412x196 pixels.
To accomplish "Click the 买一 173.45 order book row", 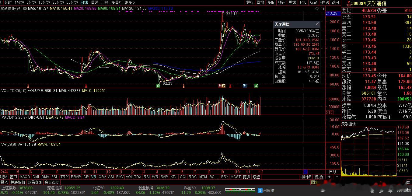I will [x=376, y=46].
